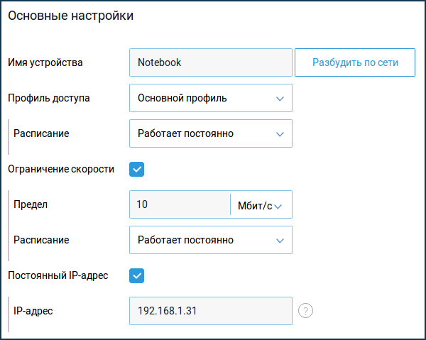This screenshot has height=340, width=426.
Task: Click the Основные настройки heading
Action: (70, 16)
